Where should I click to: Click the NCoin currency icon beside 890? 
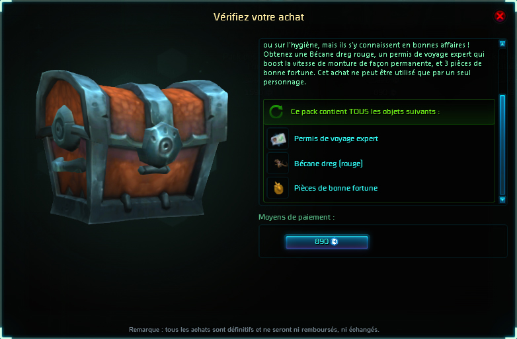tap(335, 241)
